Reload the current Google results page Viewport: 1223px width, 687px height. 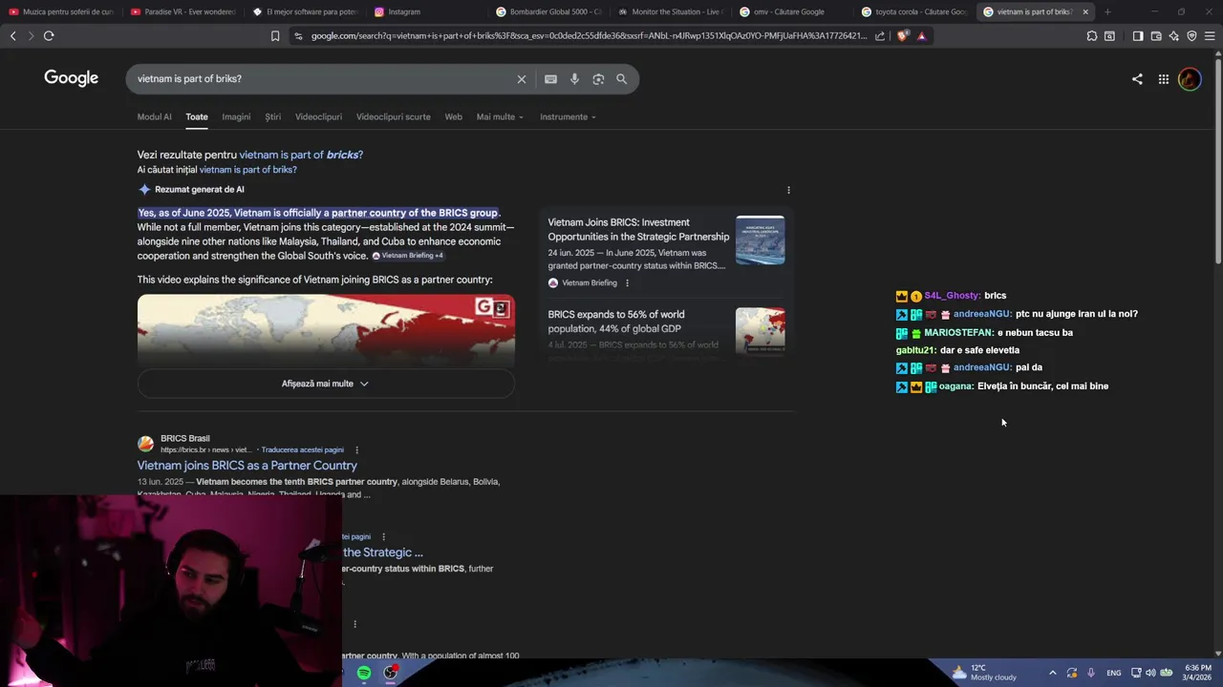click(49, 36)
